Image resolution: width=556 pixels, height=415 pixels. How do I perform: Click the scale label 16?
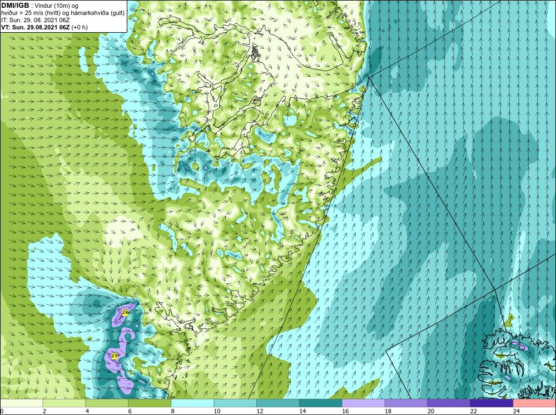click(345, 411)
